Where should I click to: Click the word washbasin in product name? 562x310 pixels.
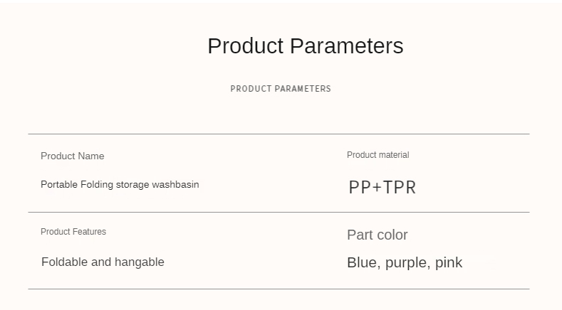(x=175, y=185)
